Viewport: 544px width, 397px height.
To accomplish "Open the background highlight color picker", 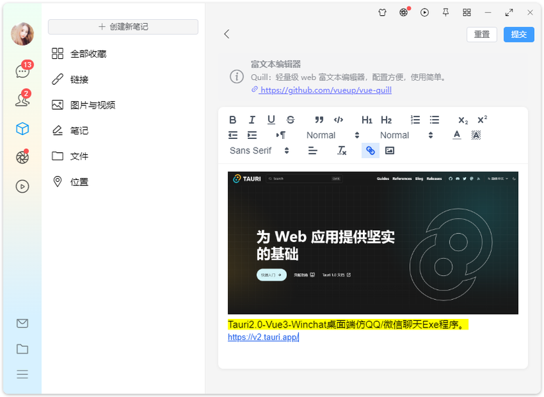I will tap(476, 135).
